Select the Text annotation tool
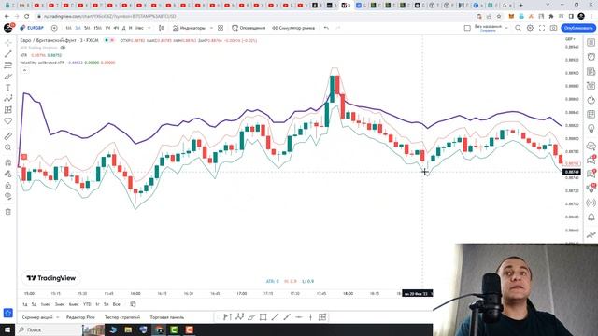This screenshot has height=336, width=598. point(8,87)
